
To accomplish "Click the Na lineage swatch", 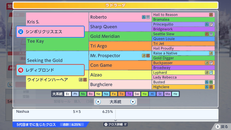I will [106, 94].
